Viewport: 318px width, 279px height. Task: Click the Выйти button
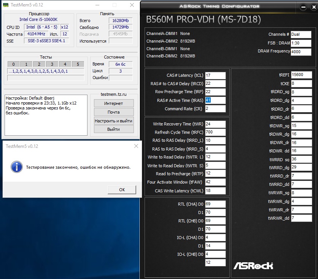click(114, 129)
